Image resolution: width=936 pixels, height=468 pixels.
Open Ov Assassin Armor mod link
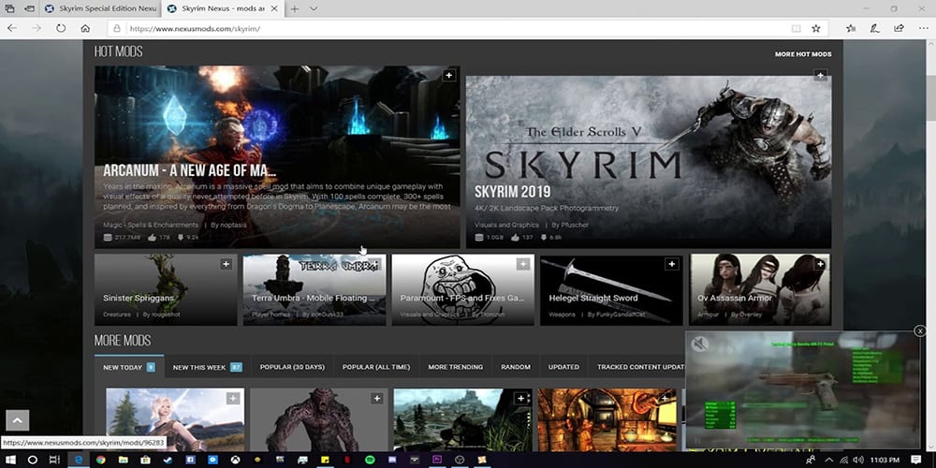coord(734,298)
